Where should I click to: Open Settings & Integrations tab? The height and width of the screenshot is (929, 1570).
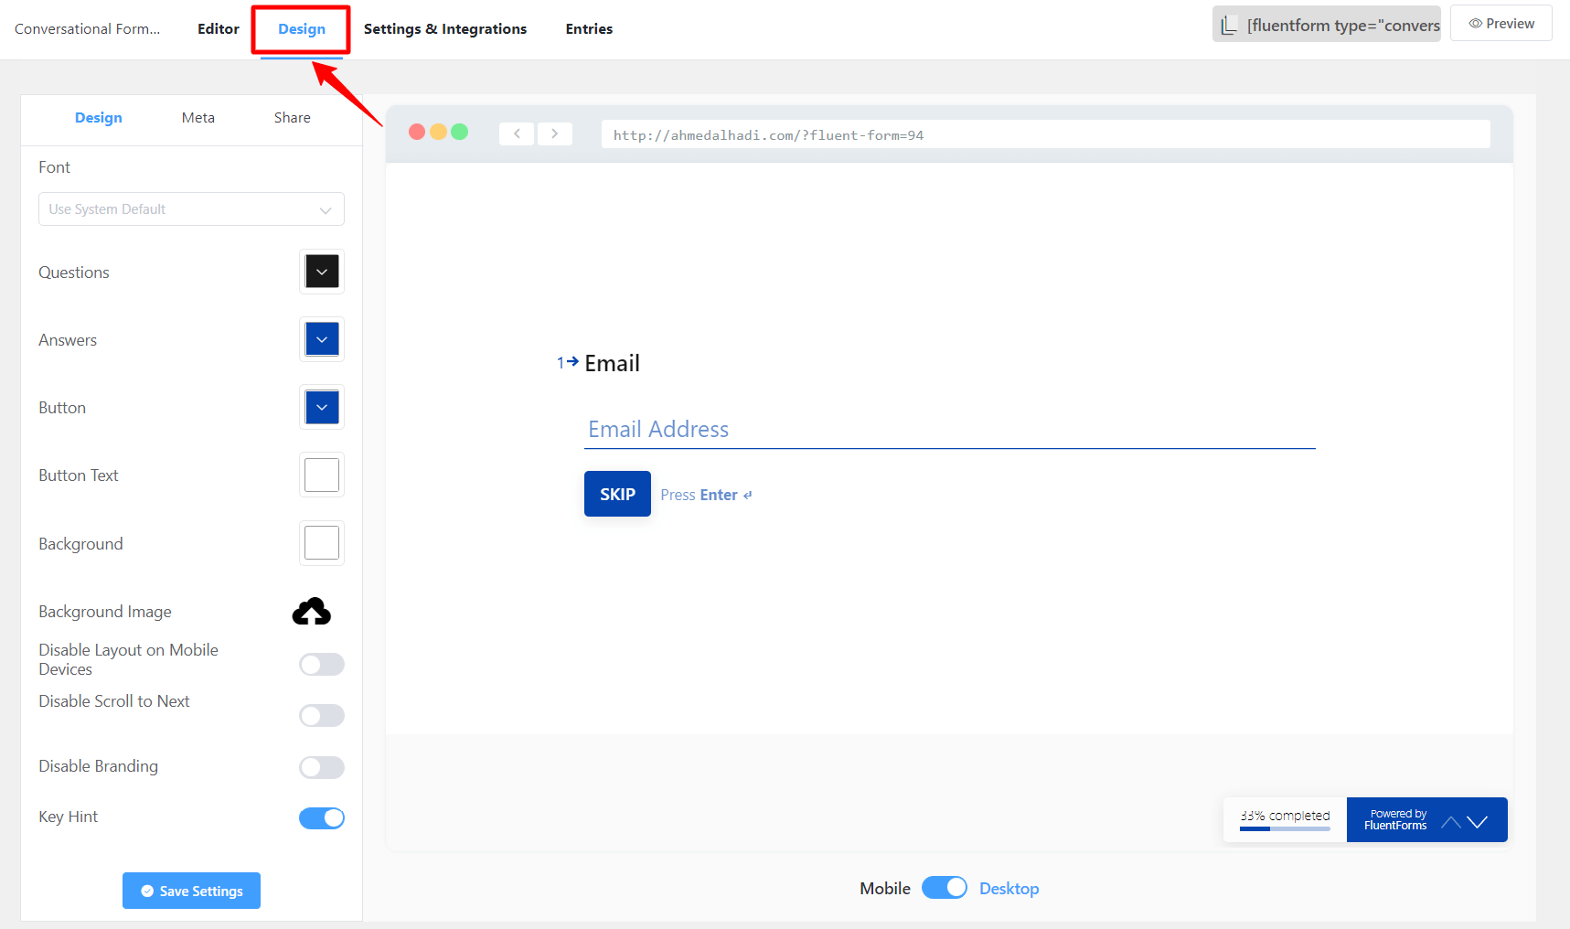(x=445, y=29)
